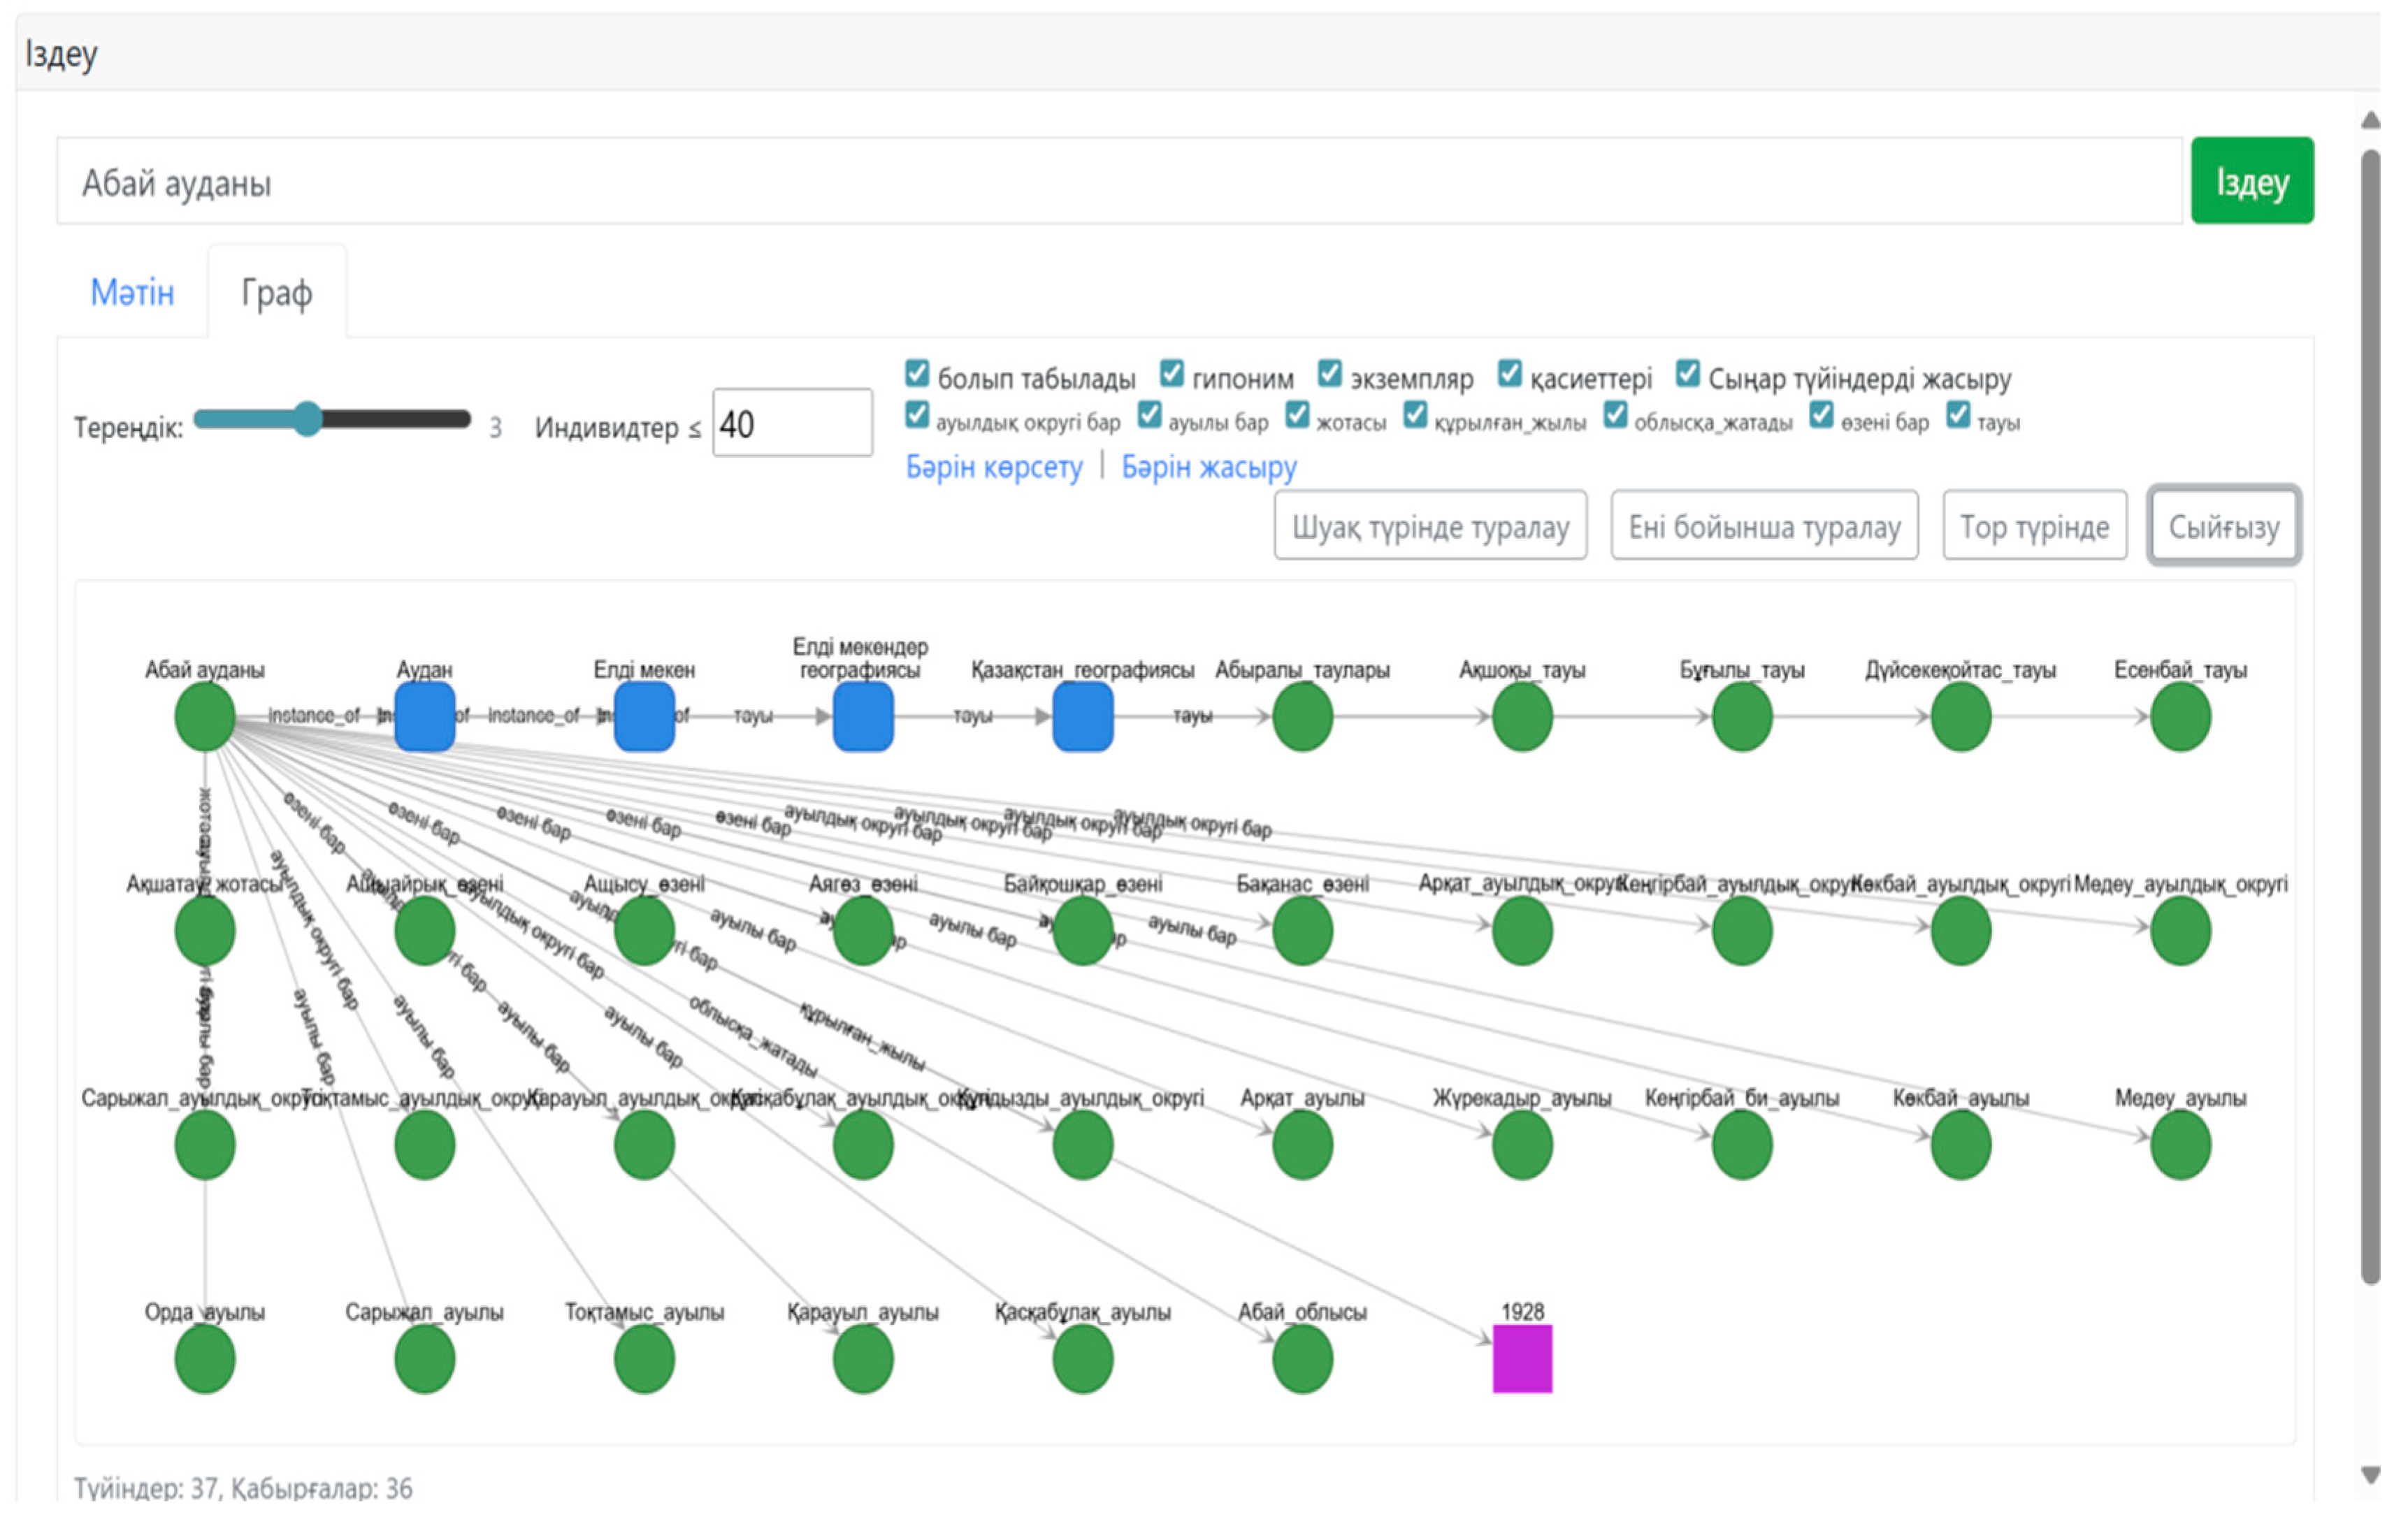Screen dimensions: 2408x1538
Task: Select the Есенбай_тауы node
Action: [x=2180, y=717]
